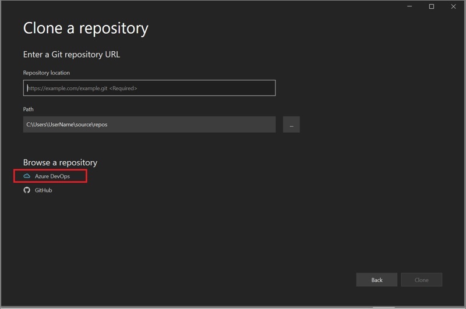
Task: Maximize the Clone a repository window
Action: pyautogui.click(x=432, y=6)
